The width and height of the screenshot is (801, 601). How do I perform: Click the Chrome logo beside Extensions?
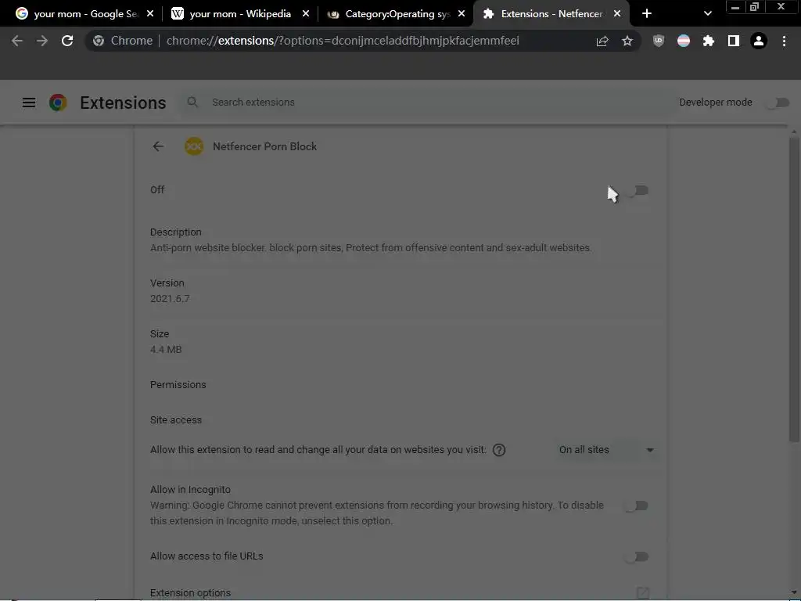[58, 103]
